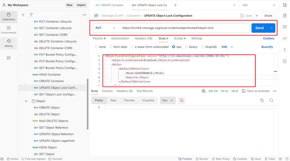Collapse the Object folder in the tree
The width and height of the screenshot is (290, 161).
point(26,101)
